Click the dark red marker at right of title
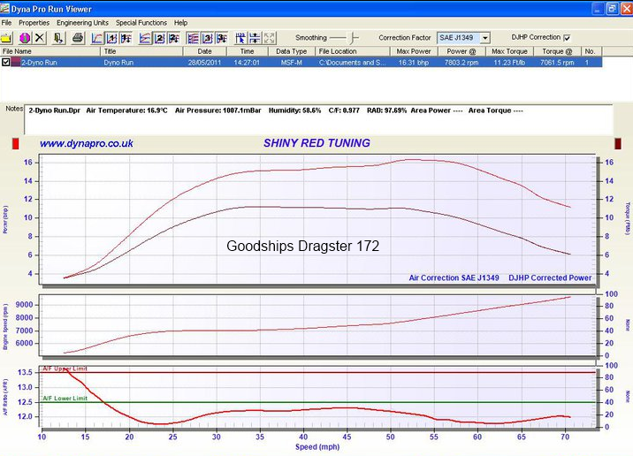633x456 pixels. [x=618, y=144]
